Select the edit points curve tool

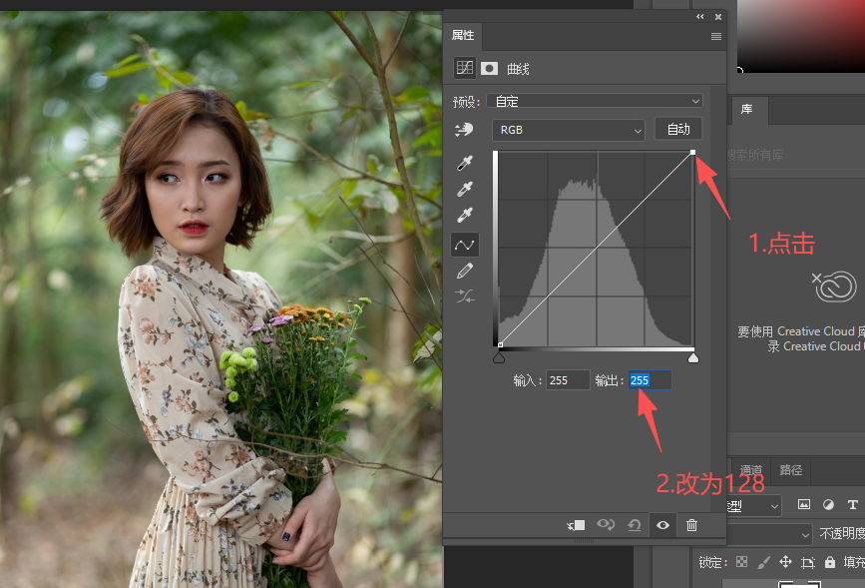point(465,245)
